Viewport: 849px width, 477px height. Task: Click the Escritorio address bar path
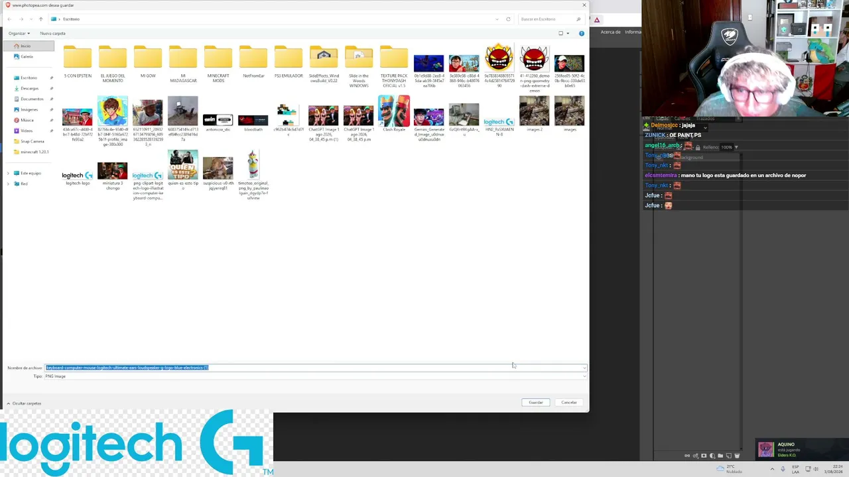71,19
